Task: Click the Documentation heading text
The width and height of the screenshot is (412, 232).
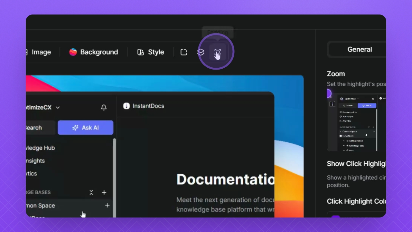Action: click(225, 179)
